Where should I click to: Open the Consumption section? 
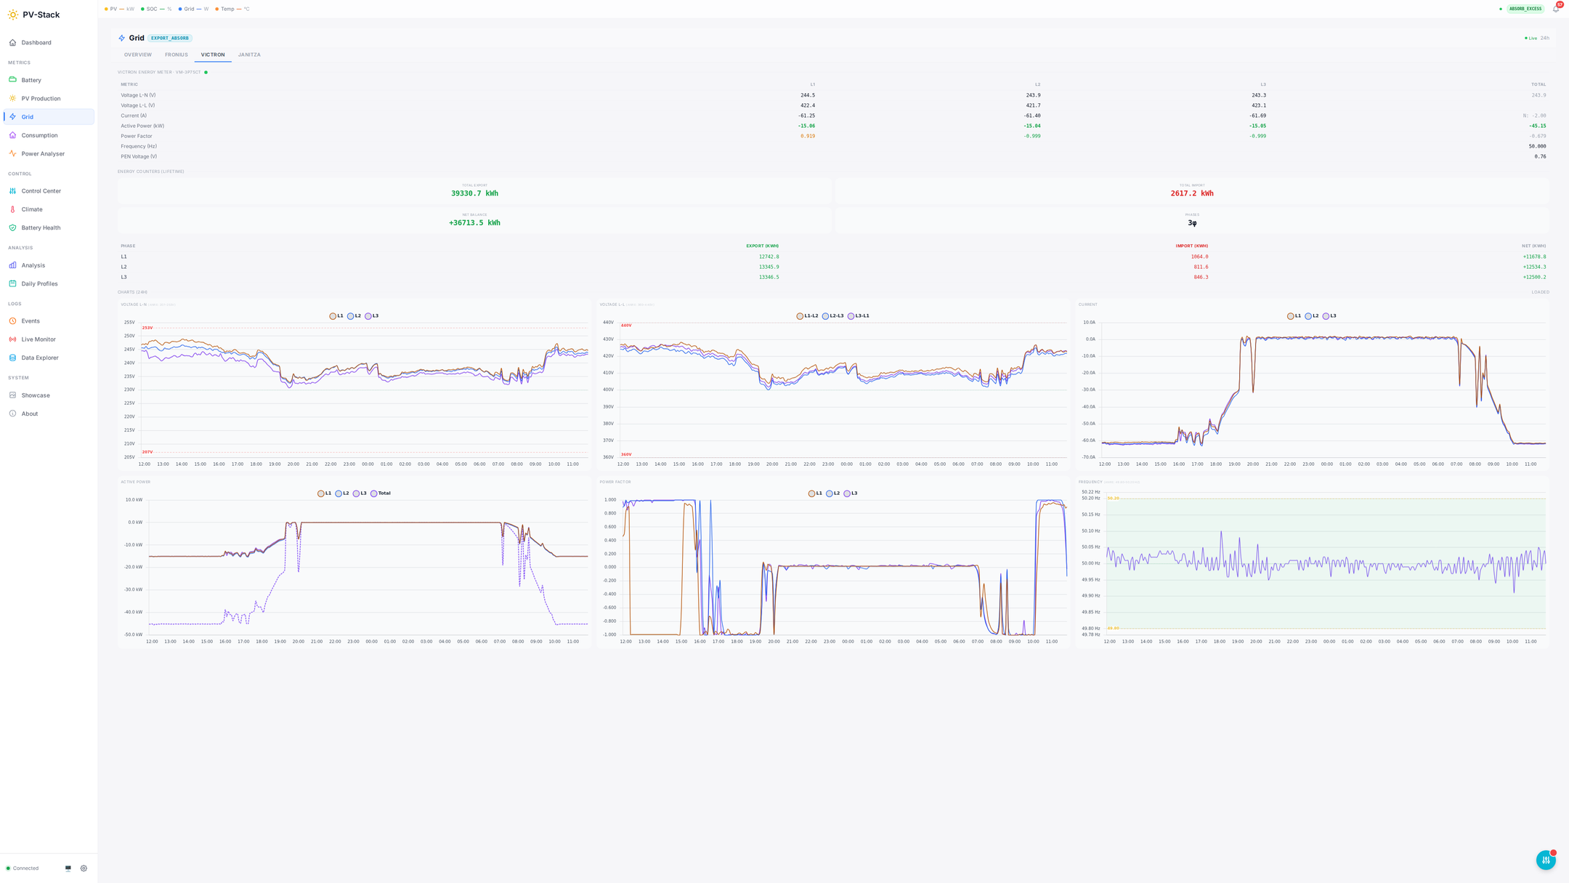[39, 135]
